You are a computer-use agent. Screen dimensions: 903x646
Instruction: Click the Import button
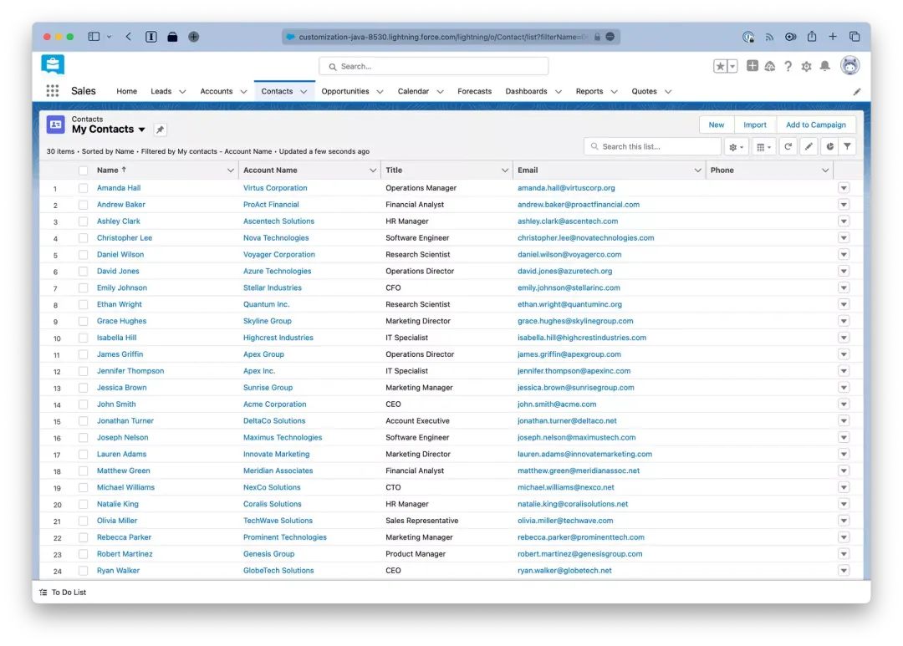click(754, 125)
